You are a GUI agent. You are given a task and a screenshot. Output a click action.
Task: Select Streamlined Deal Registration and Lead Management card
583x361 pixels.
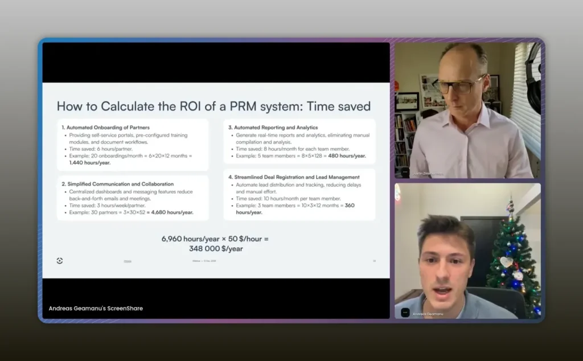coord(299,194)
